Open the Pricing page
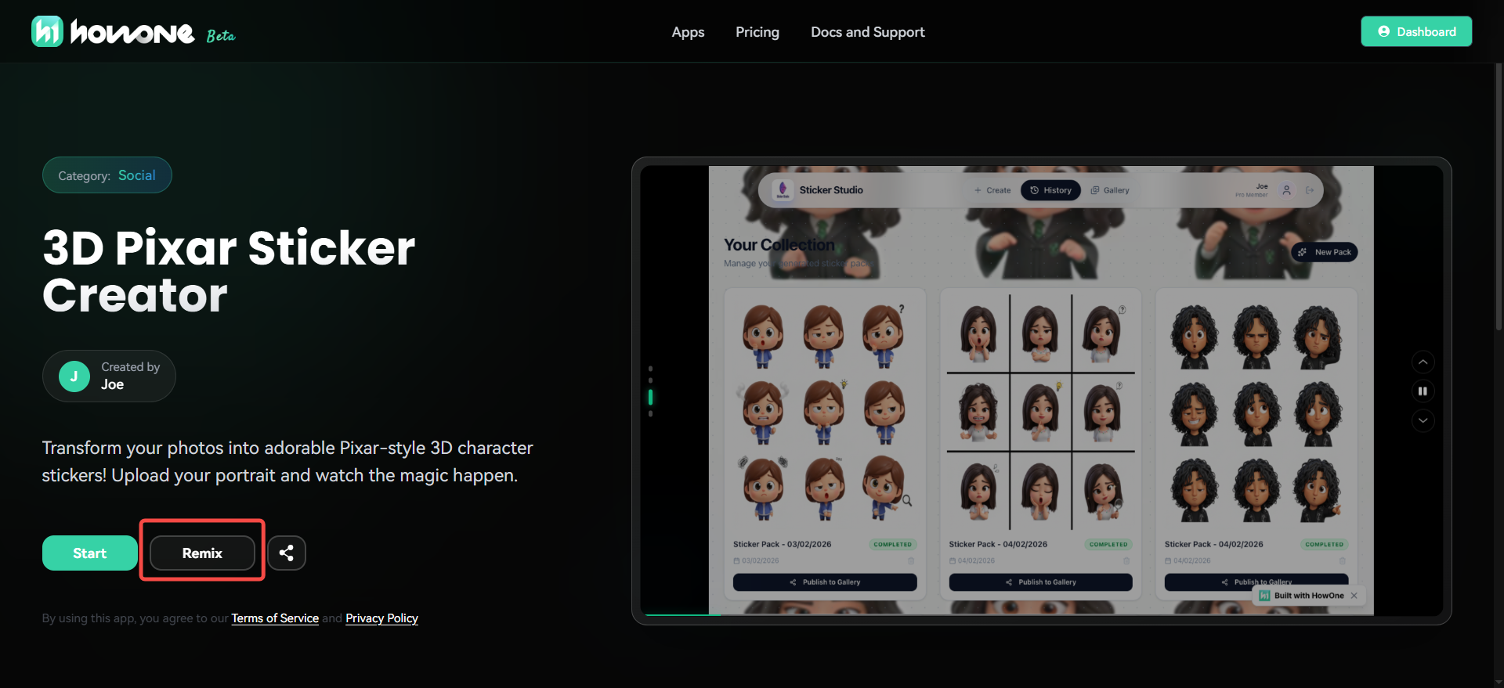The image size is (1504, 688). [757, 32]
